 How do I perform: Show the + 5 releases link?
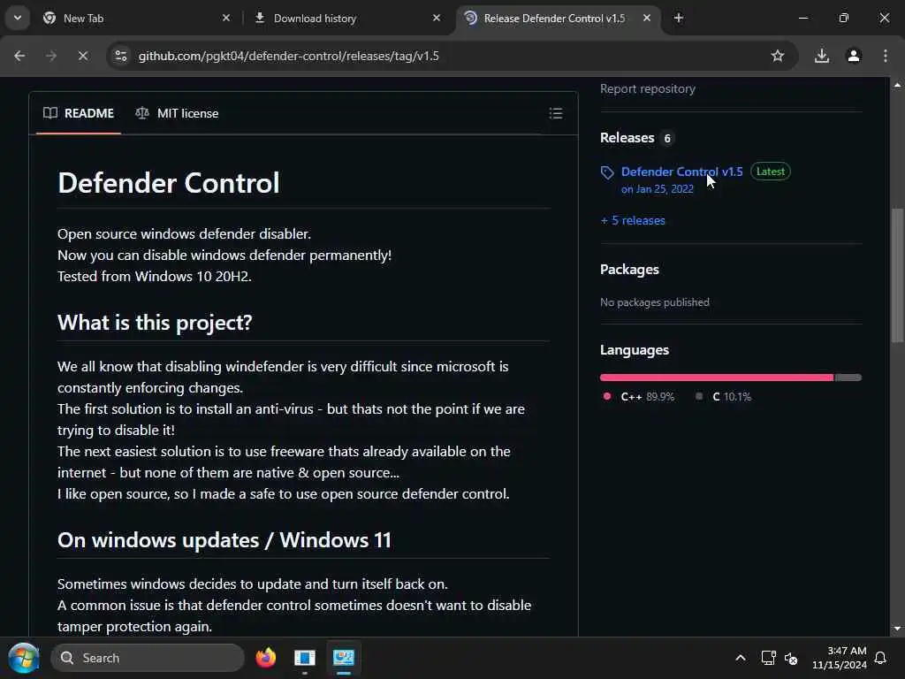click(633, 220)
